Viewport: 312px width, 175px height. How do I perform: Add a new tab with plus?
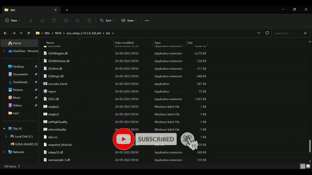point(67,10)
